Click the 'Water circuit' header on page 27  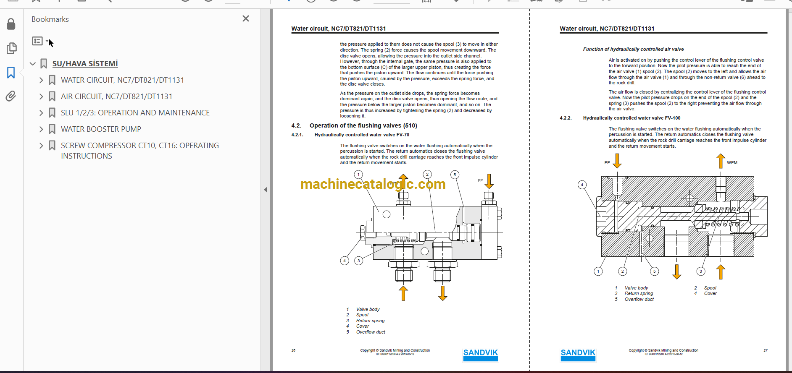607,29
